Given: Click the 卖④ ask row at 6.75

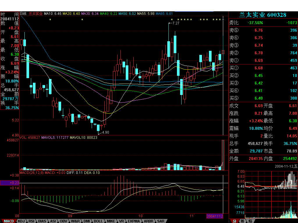Looking at the screenshot, I should point(263,38).
